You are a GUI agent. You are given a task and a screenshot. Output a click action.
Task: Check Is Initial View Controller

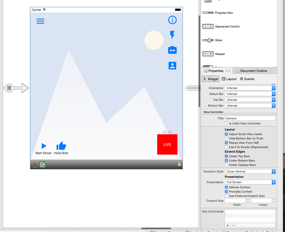click(226, 123)
